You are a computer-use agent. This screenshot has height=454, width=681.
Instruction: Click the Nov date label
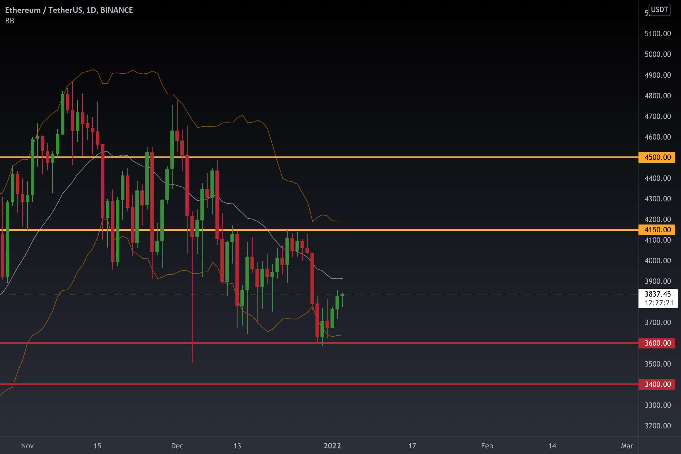pyautogui.click(x=27, y=446)
